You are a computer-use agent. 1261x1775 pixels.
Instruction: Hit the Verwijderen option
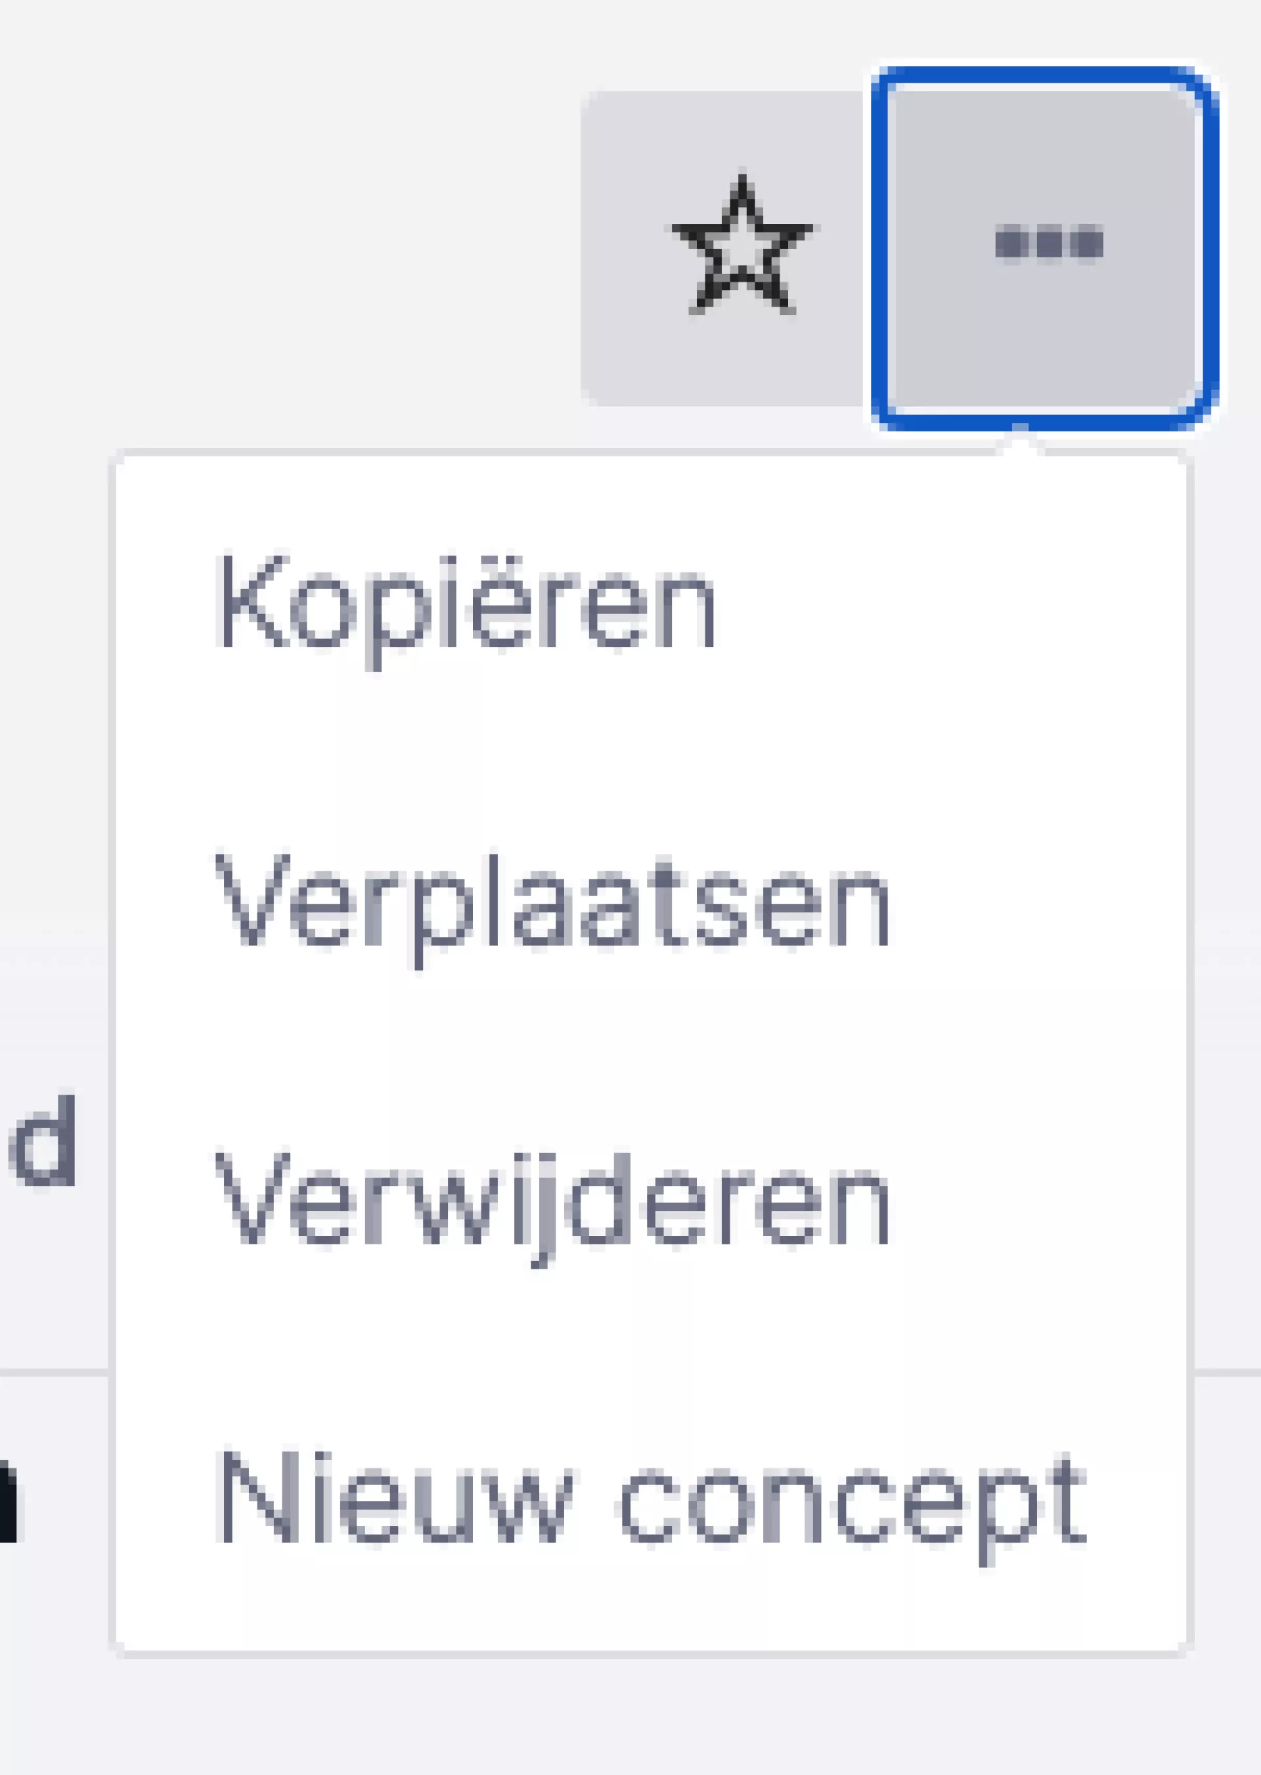tap(553, 1201)
